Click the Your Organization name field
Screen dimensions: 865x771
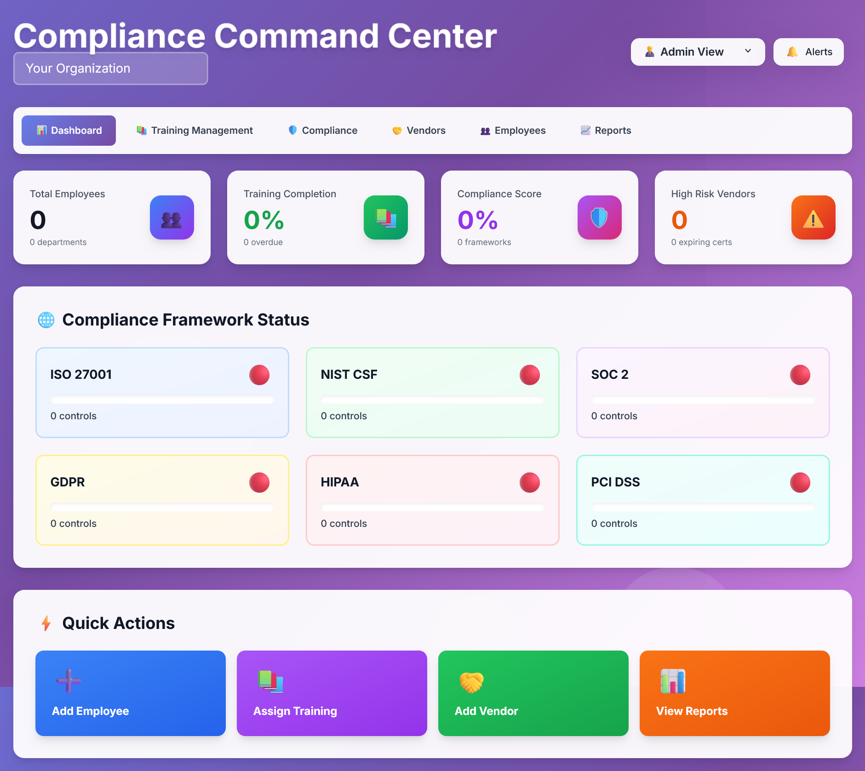(x=110, y=69)
